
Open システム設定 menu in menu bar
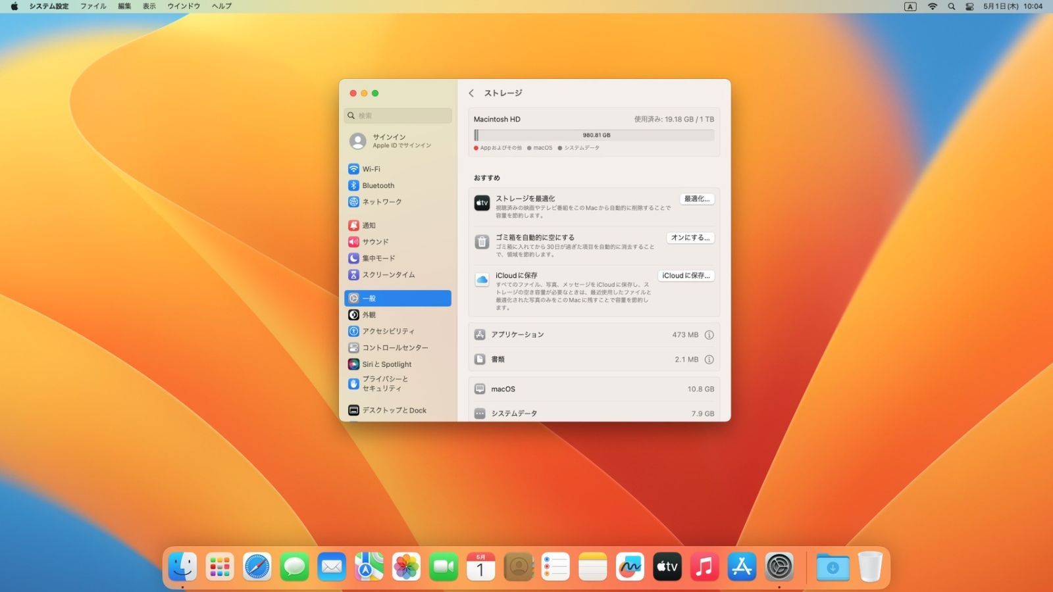click(x=49, y=6)
